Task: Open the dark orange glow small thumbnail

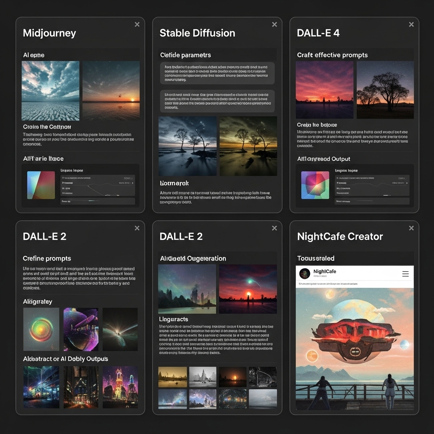Action: (233, 377)
